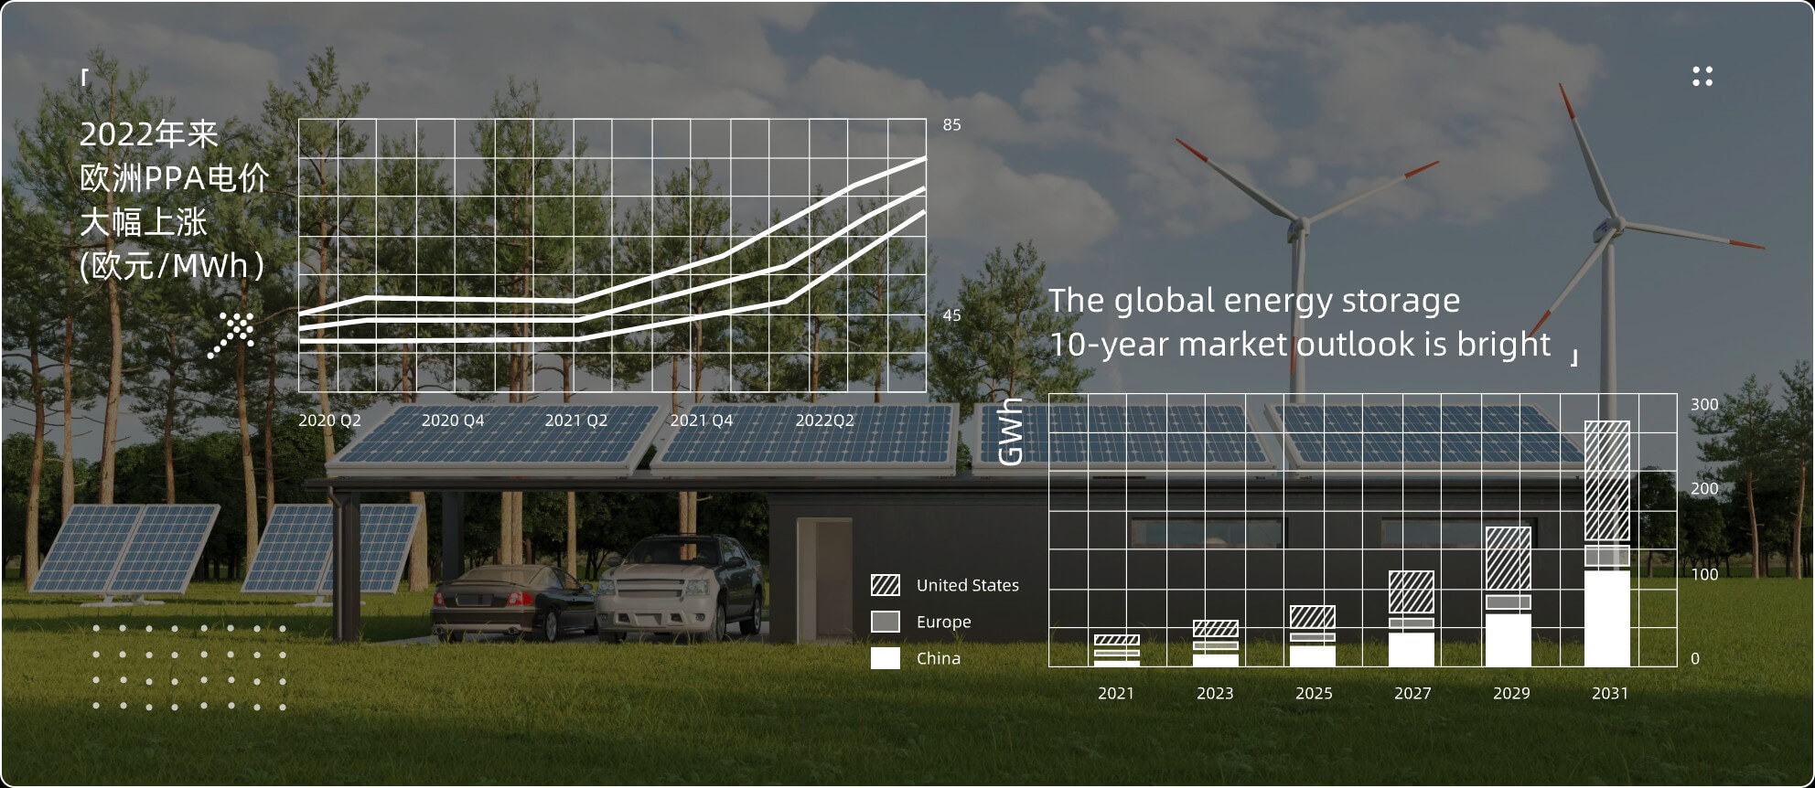Select the United States legend label
1815x788 pixels.
967,585
